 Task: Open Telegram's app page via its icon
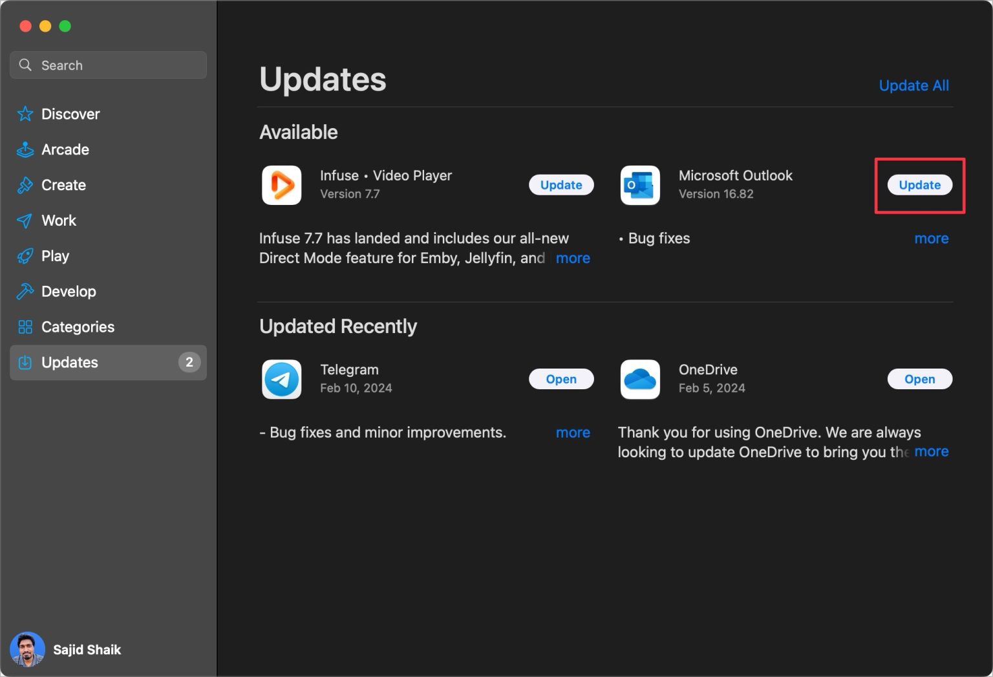pos(281,379)
